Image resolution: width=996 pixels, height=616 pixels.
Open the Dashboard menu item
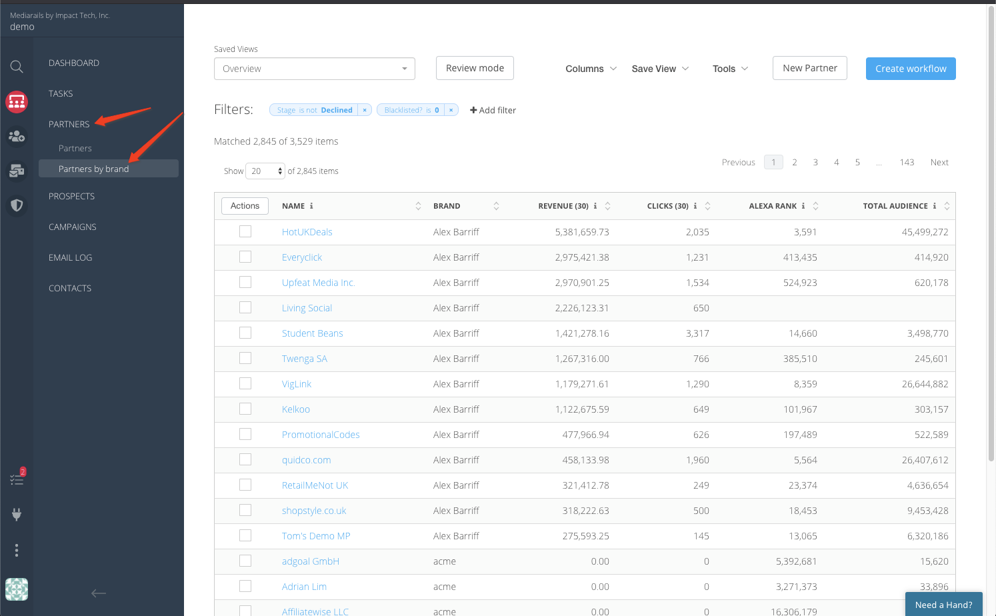pos(74,63)
